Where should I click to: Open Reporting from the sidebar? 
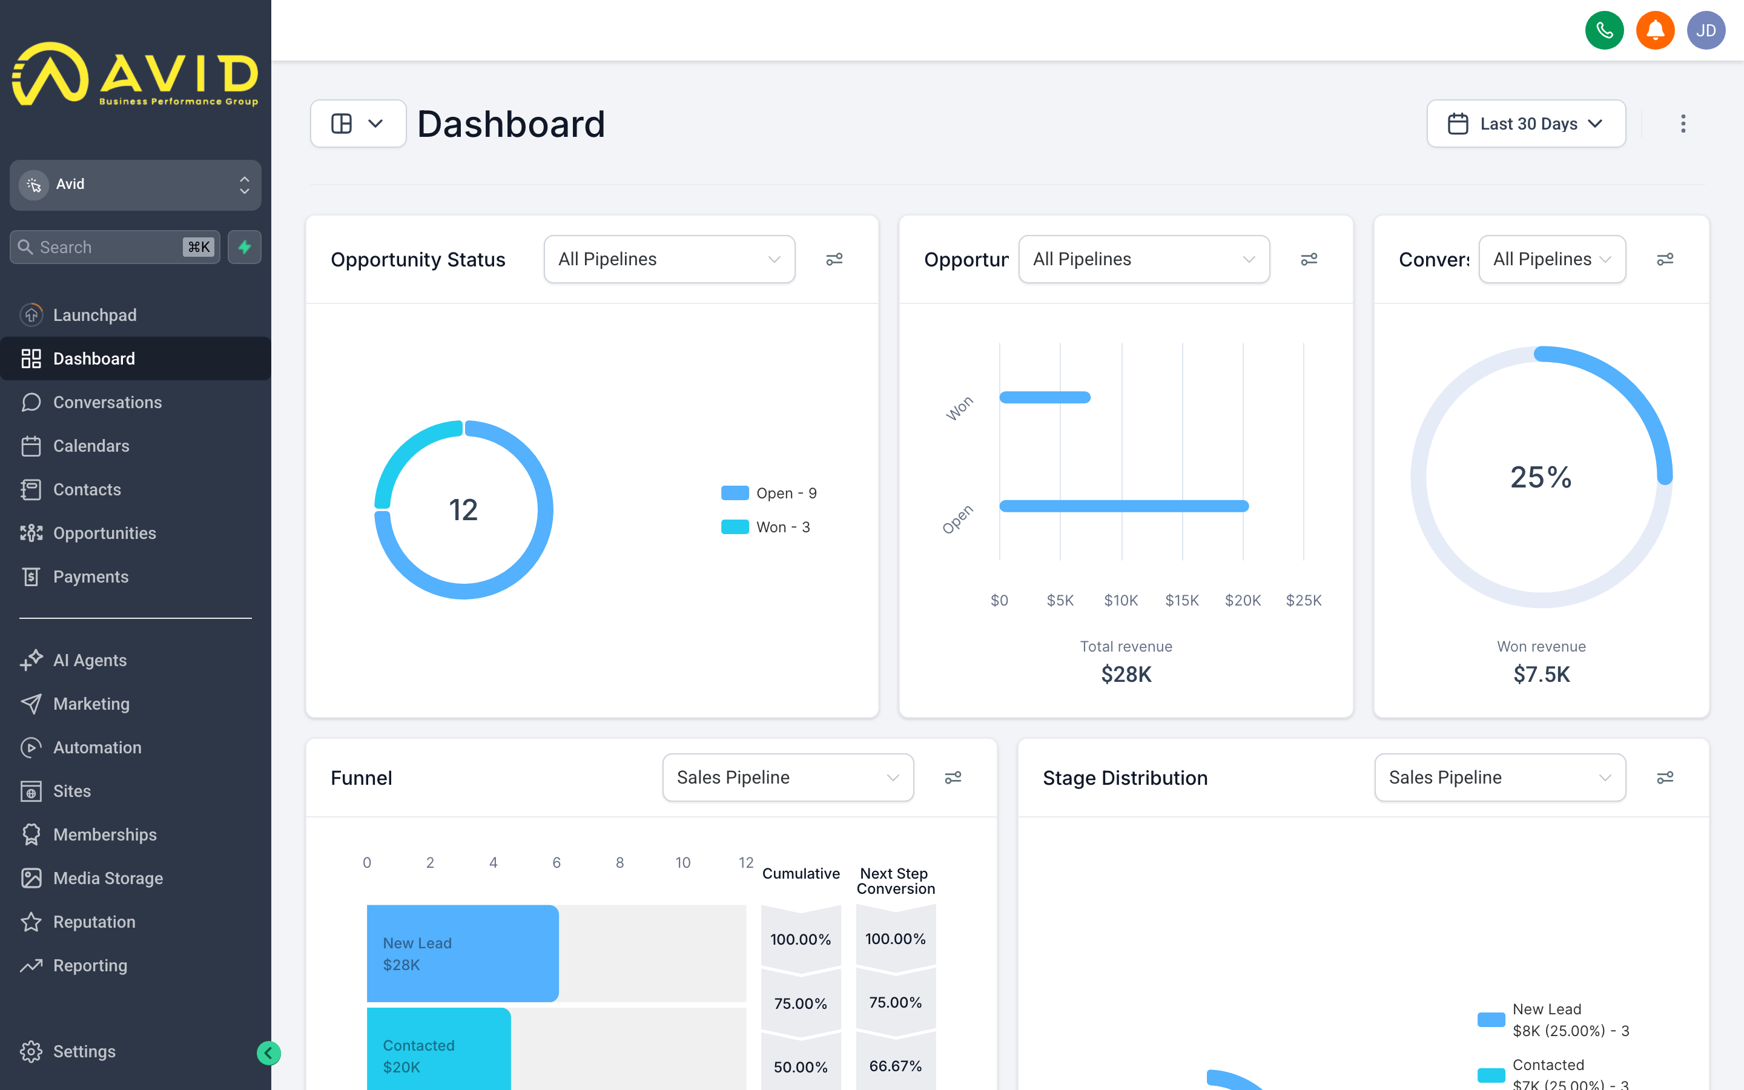(x=136, y=965)
